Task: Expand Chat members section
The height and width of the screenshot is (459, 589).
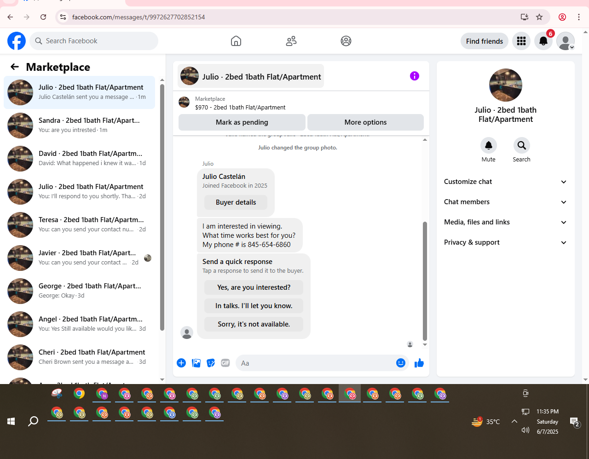Action: 505,202
